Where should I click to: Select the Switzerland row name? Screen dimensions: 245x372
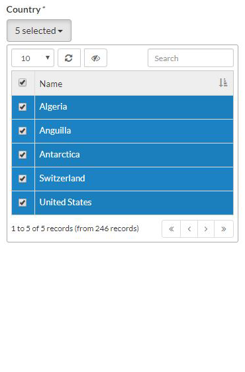[x=62, y=178]
